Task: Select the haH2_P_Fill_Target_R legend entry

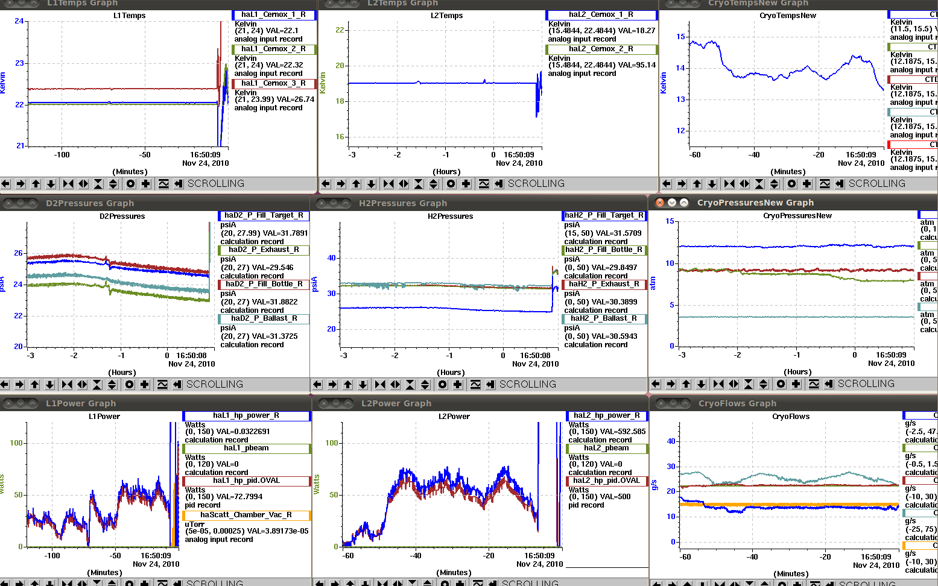Action: (x=604, y=216)
